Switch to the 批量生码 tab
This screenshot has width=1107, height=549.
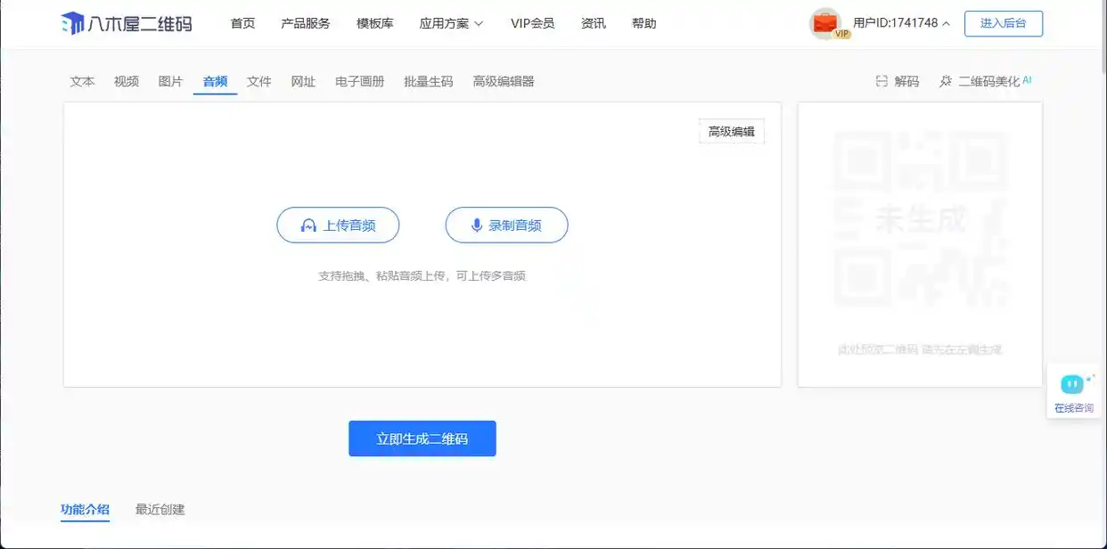pos(429,81)
